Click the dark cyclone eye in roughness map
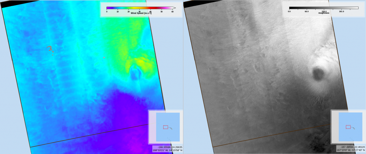This screenshot has height=154, width=366. tap(318, 74)
